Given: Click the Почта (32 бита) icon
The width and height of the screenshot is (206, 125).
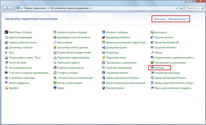Looking at the screenshot, I should point(6,62).
